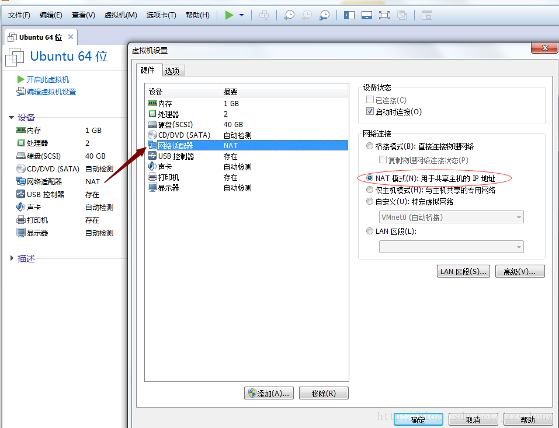Screen dimensions: 559x428
Task: Open VMnet0 (自动桥接) dropdown
Action: point(452,217)
